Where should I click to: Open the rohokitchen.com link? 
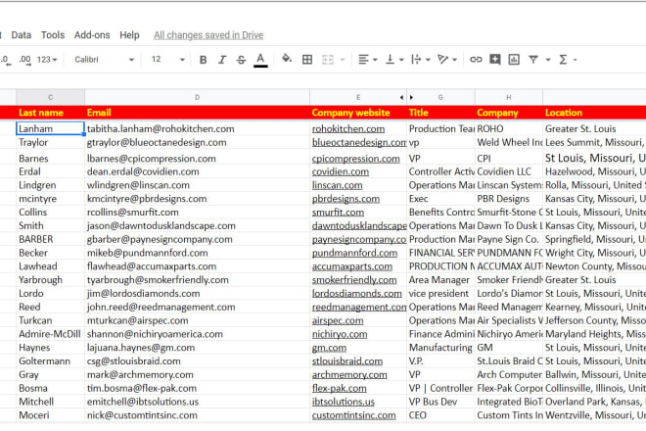tap(348, 129)
